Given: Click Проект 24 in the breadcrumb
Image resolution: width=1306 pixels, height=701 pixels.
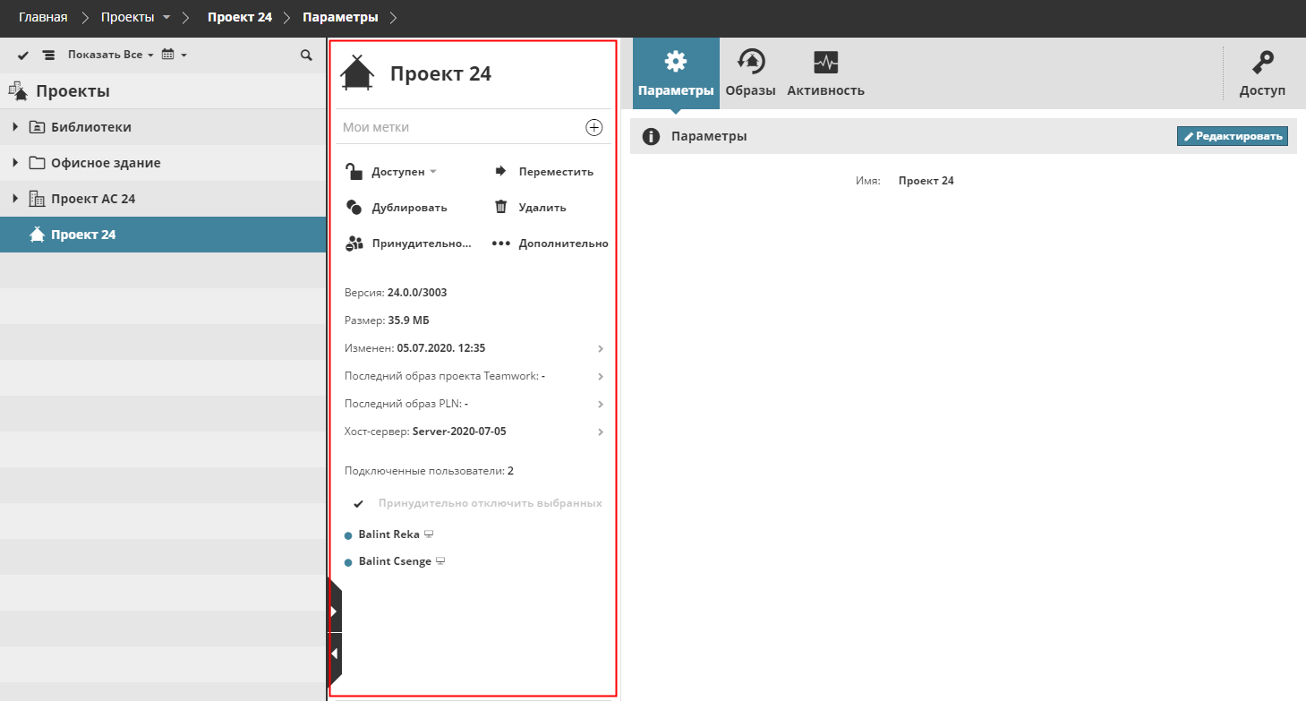Looking at the screenshot, I should click(x=240, y=17).
